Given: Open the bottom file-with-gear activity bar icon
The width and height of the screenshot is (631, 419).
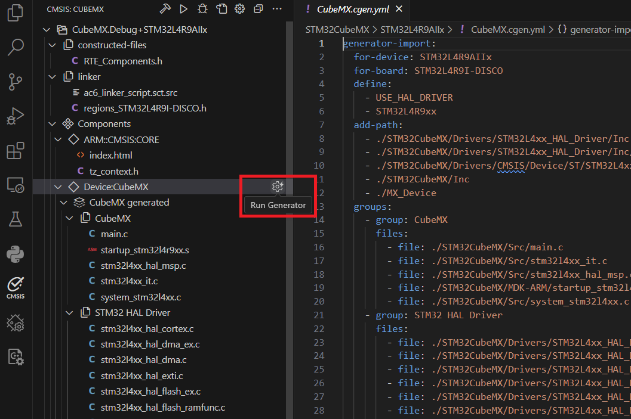Looking at the screenshot, I should 16,357.
